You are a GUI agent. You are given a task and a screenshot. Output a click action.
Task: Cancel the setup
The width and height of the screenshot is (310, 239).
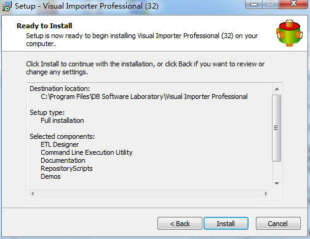click(x=278, y=224)
